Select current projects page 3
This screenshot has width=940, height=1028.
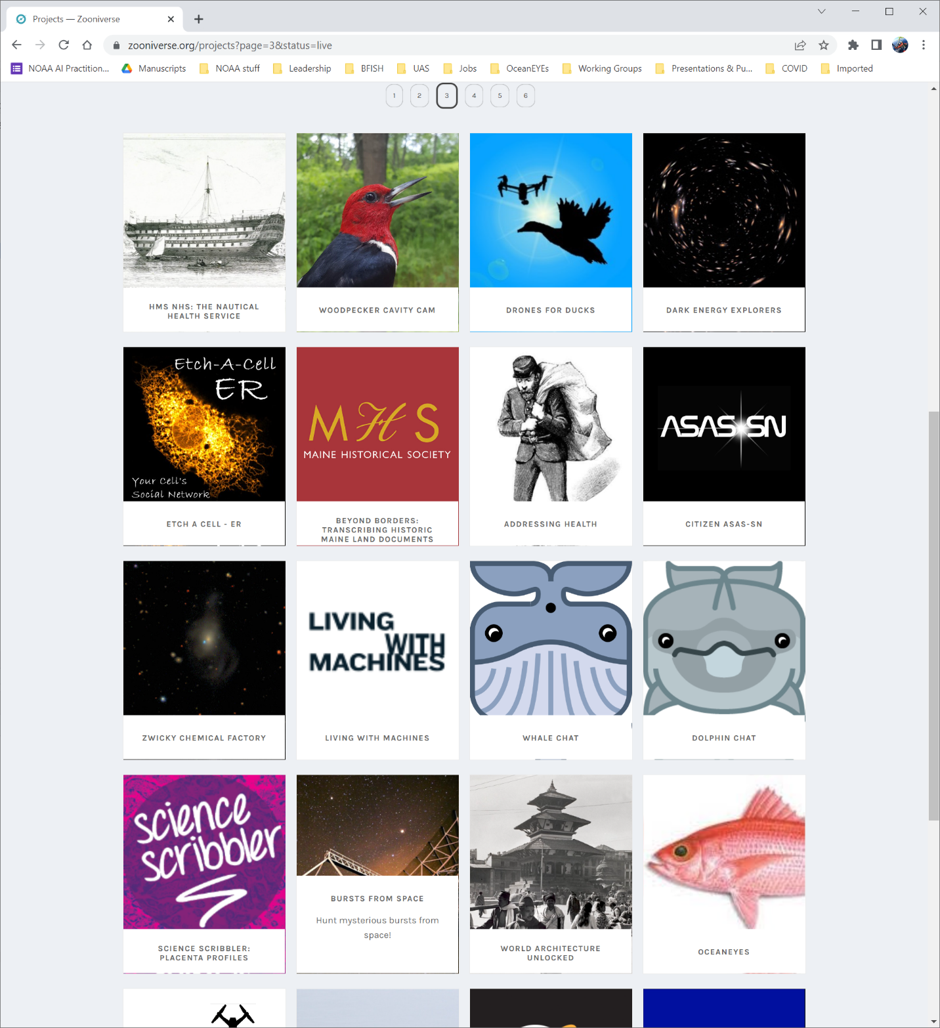point(447,96)
